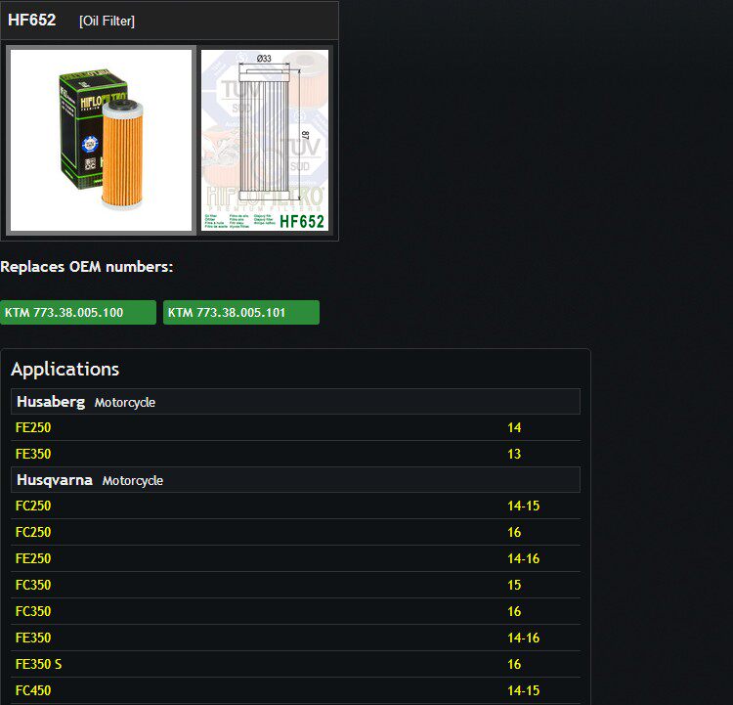The width and height of the screenshot is (733, 705).
Task: Select OEM number KTM 773.38.005.101
Action: 241,313
